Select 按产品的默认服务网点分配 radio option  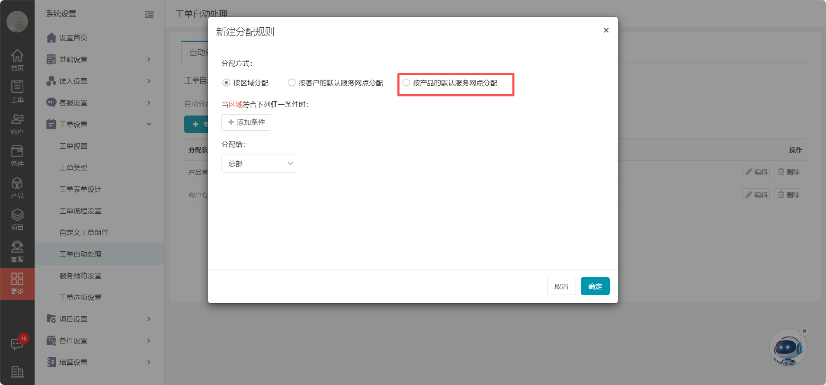pos(406,83)
